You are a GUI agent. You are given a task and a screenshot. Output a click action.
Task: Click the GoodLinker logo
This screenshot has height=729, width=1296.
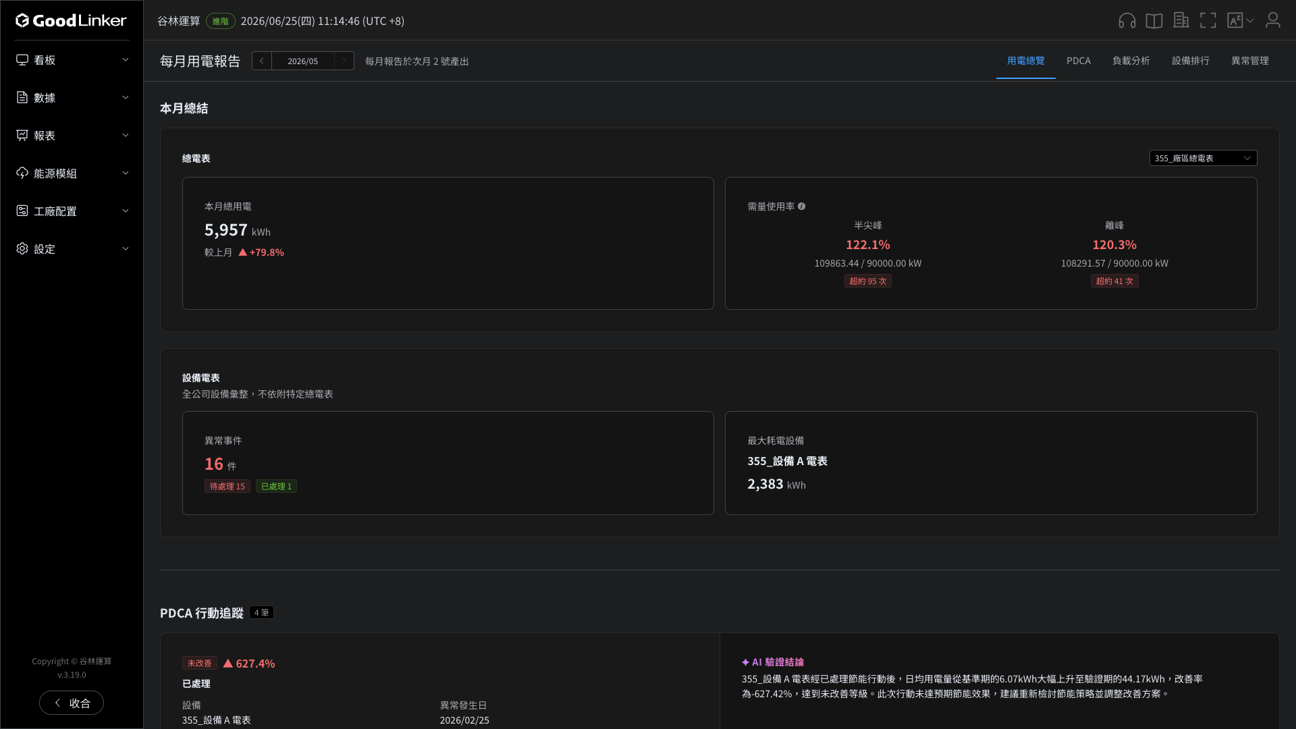coord(71,20)
